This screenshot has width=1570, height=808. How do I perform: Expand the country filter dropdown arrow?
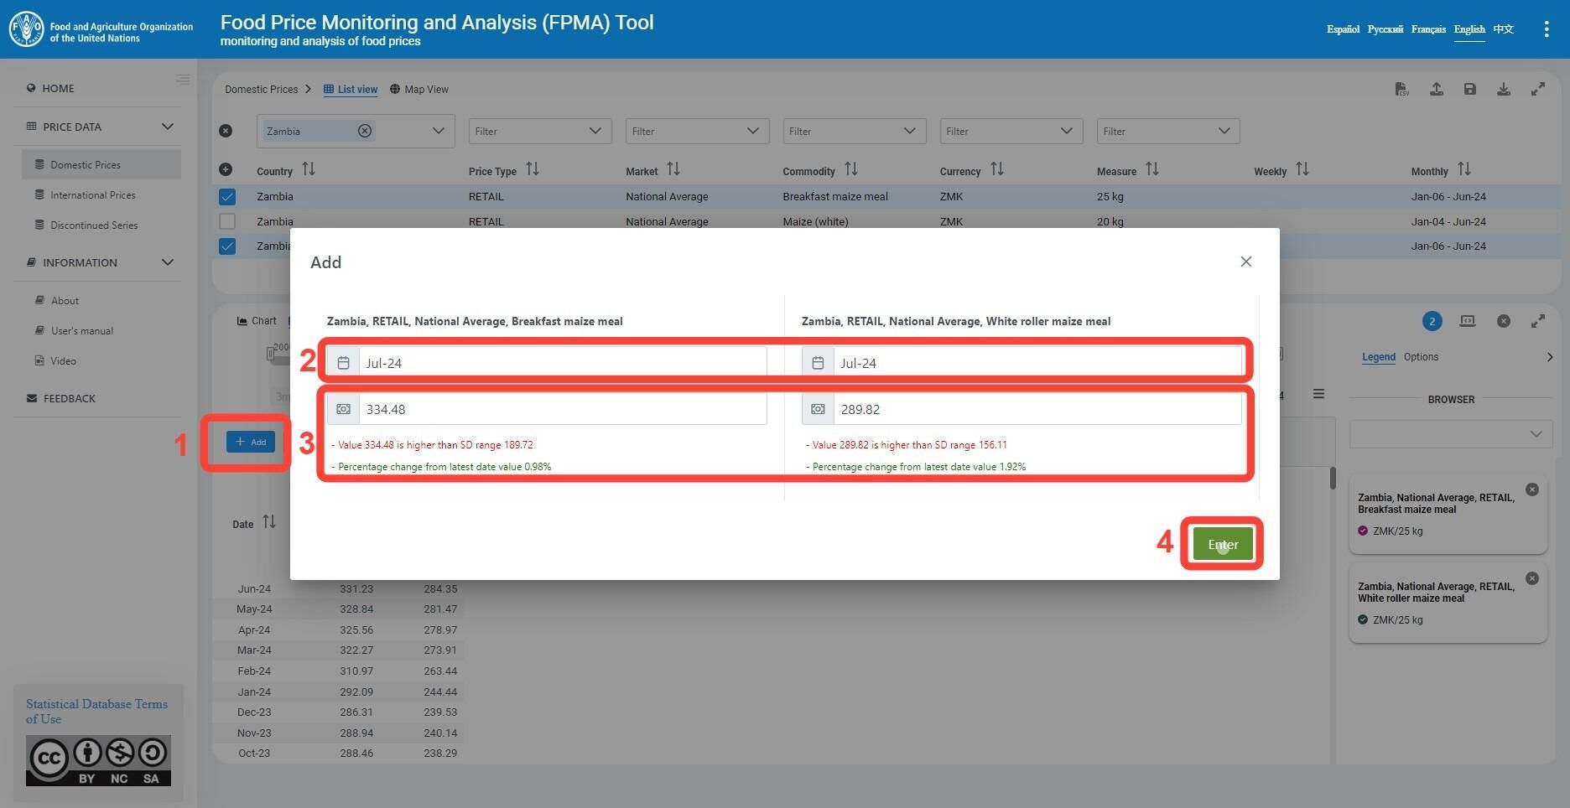(438, 131)
